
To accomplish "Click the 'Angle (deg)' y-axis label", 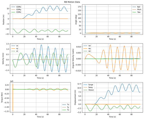I will click(x=76, y=20).
